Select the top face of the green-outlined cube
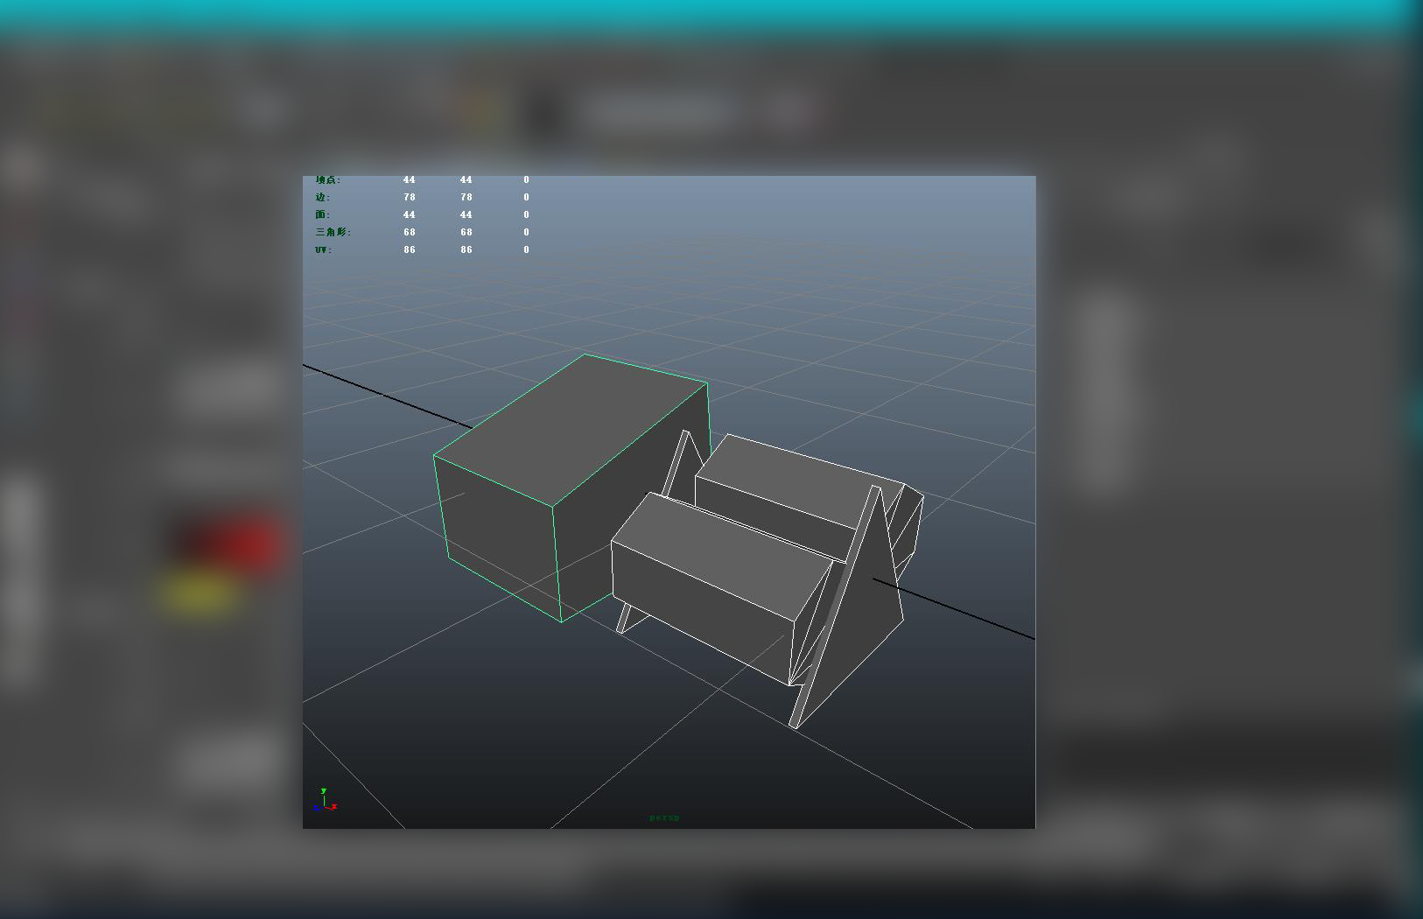1423x919 pixels. coord(571,429)
